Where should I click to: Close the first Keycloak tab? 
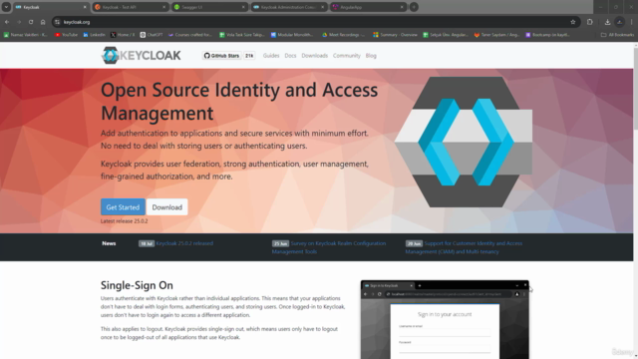pos(85,7)
